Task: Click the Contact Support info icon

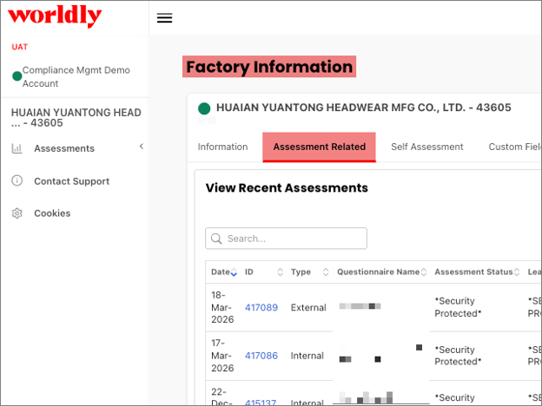Action: coord(17,180)
